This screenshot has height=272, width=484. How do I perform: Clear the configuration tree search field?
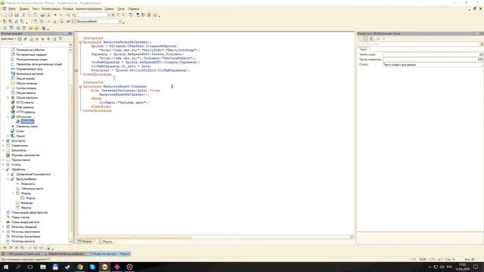tap(70, 45)
